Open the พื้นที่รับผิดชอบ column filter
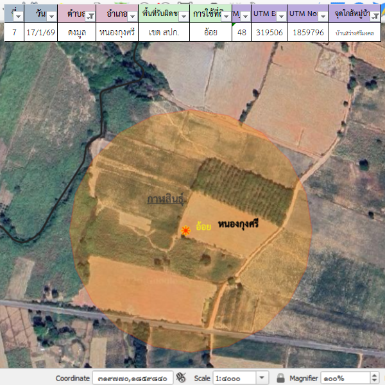 [184, 15]
